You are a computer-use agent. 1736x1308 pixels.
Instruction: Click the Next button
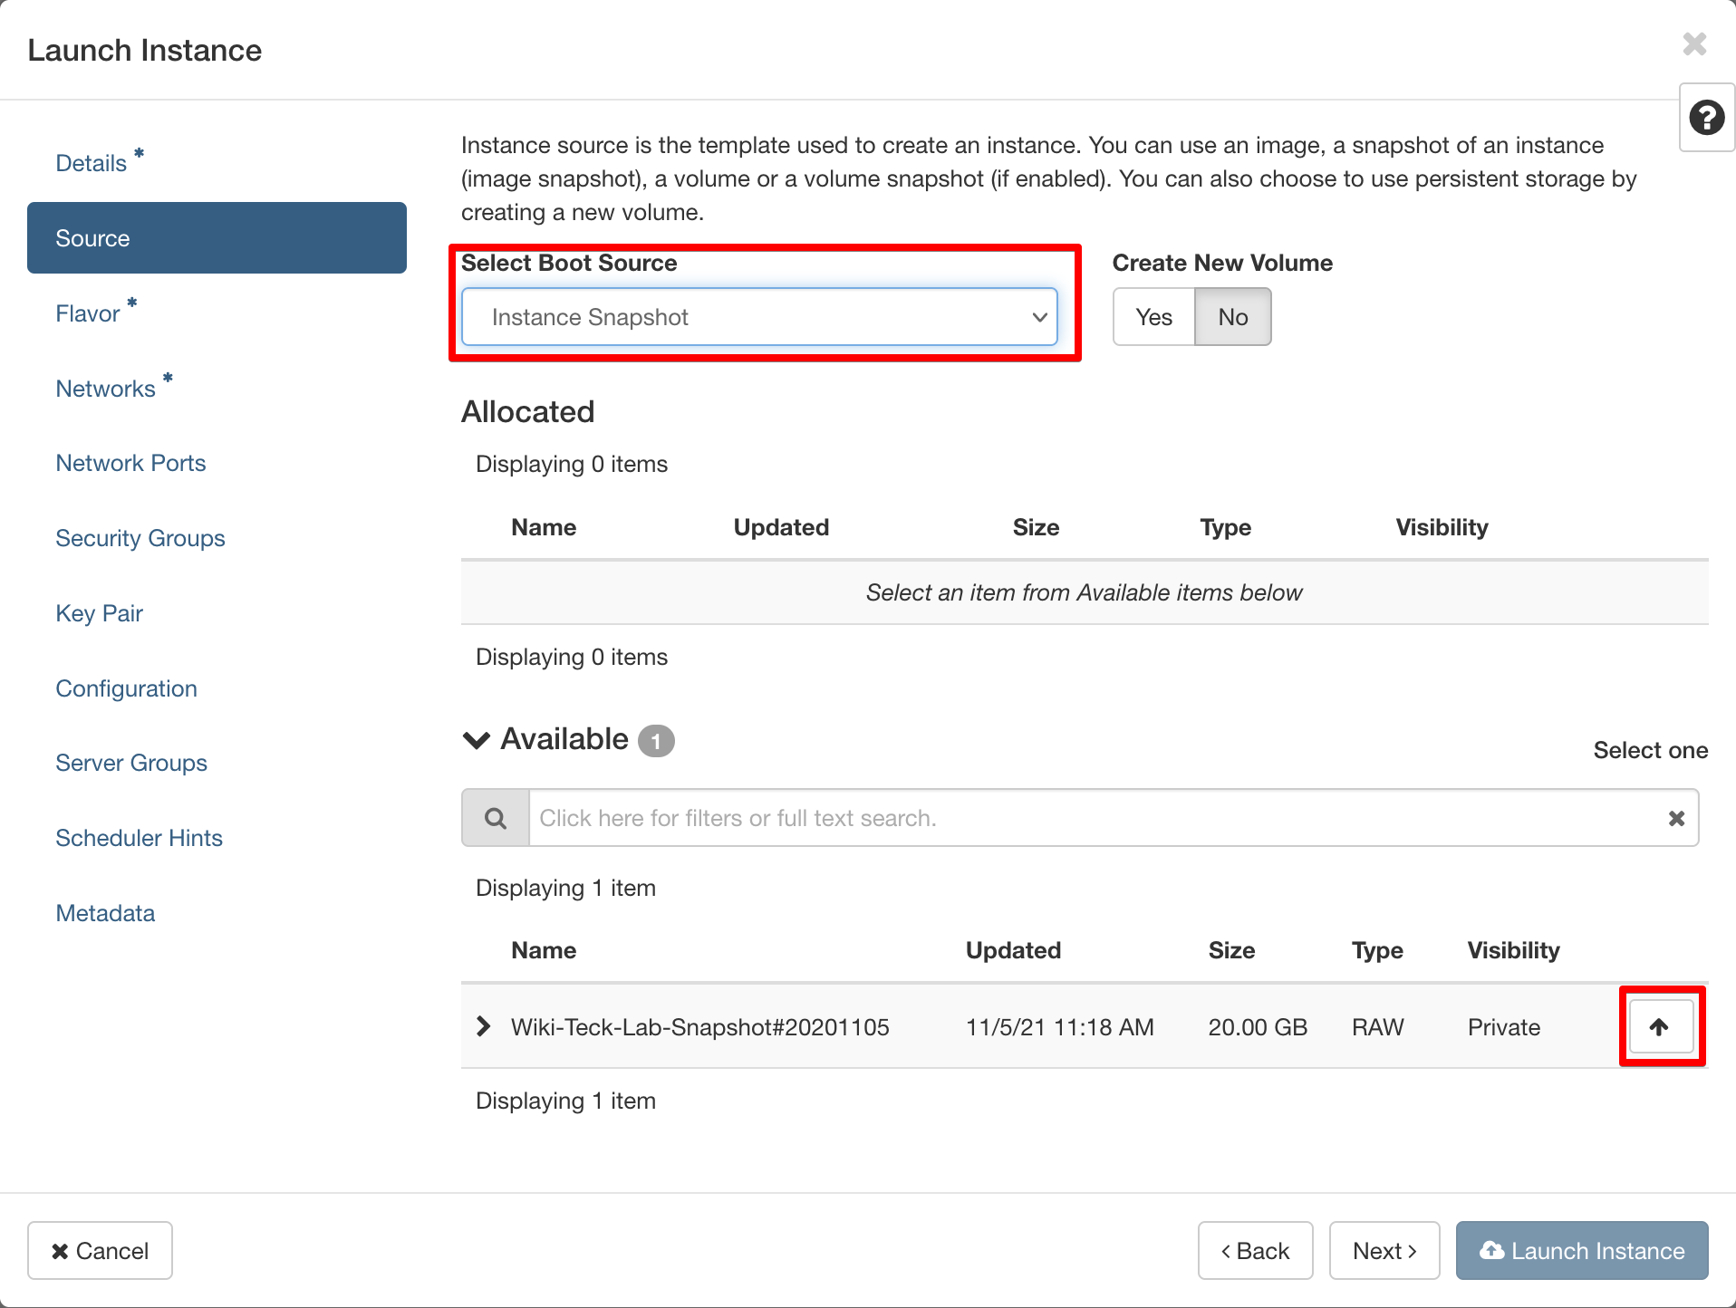(1384, 1250)
